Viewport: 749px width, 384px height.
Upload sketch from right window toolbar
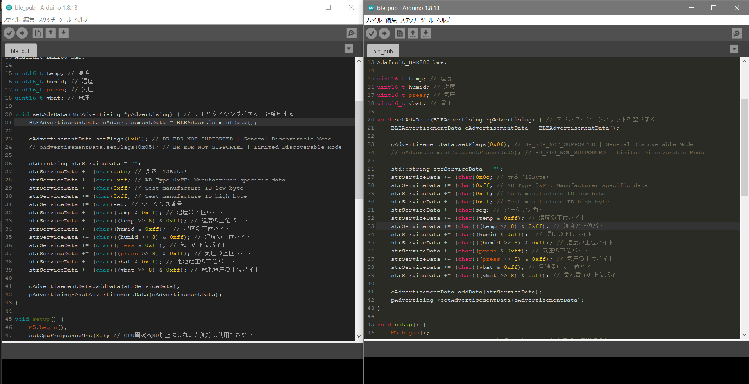[384, 34]
